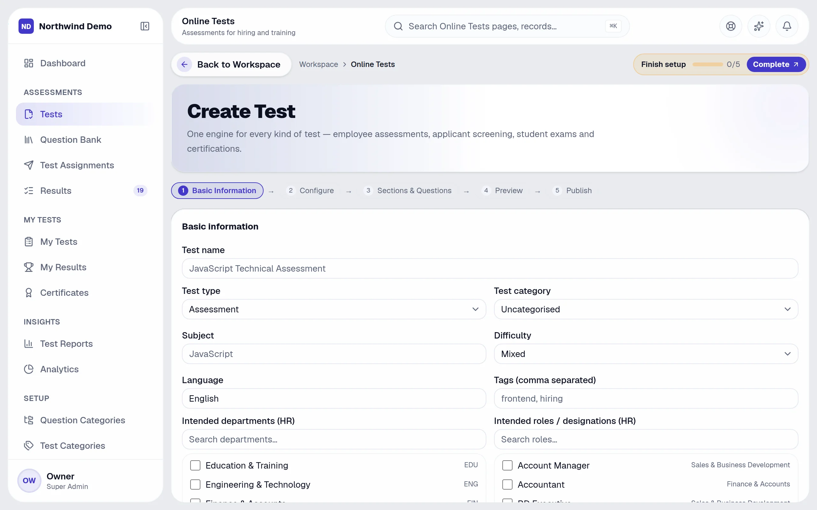Click the ND workspace logo
This screenshot has width=817, height=510.
coord(26,26)
